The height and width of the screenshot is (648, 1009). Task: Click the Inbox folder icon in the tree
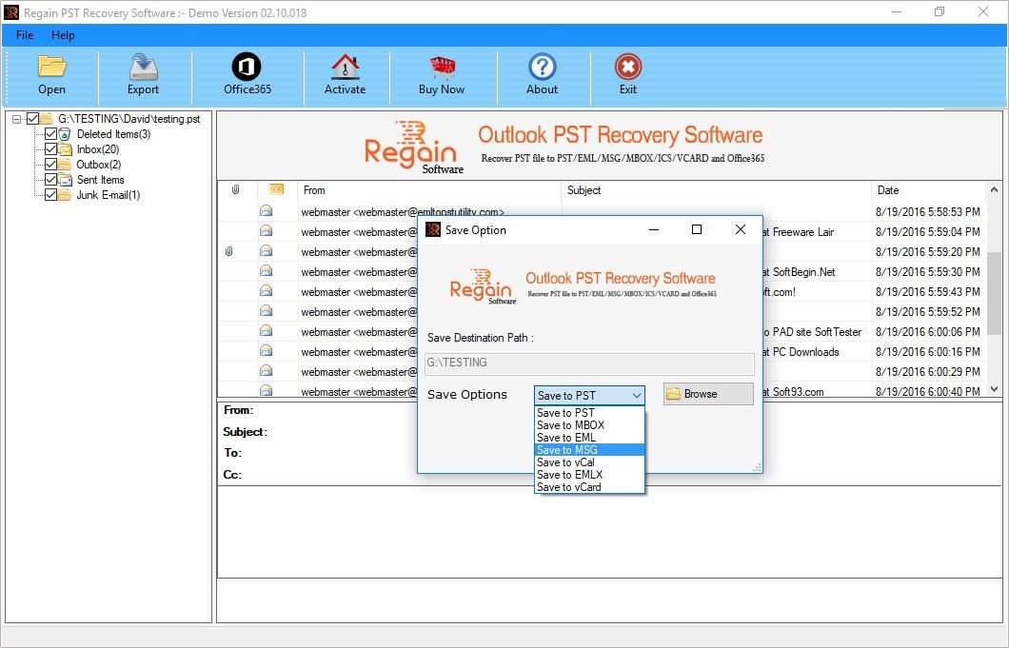pyautogui.click(x=65, y=149)
